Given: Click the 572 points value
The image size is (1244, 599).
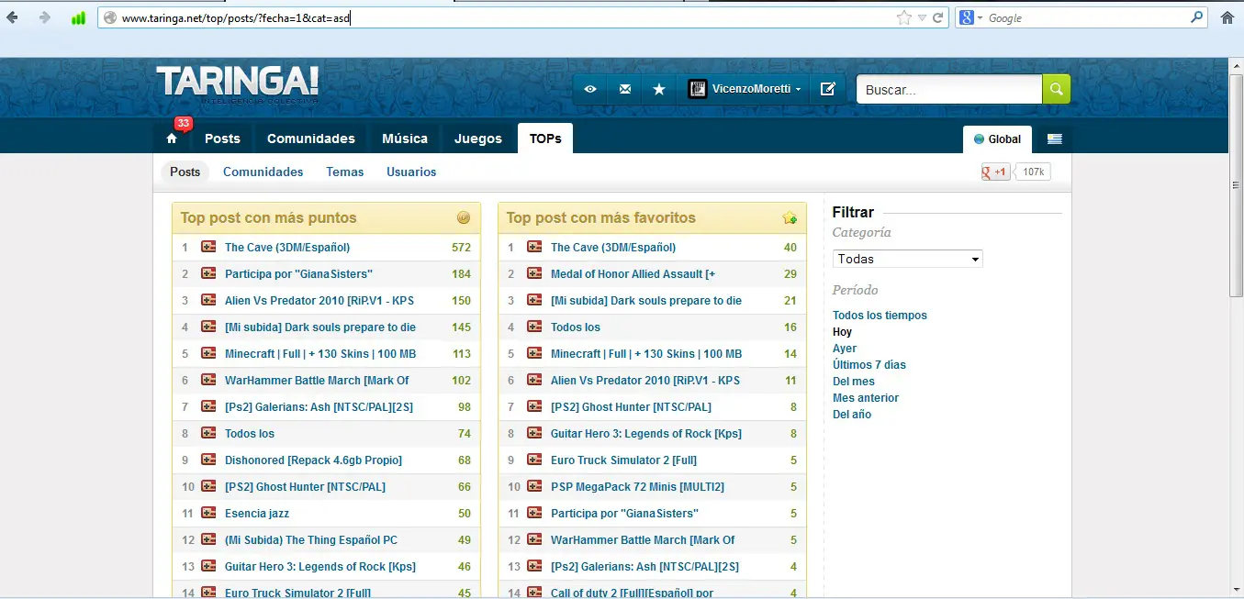Looking at the screenshot, I should (x=461, y=247).
